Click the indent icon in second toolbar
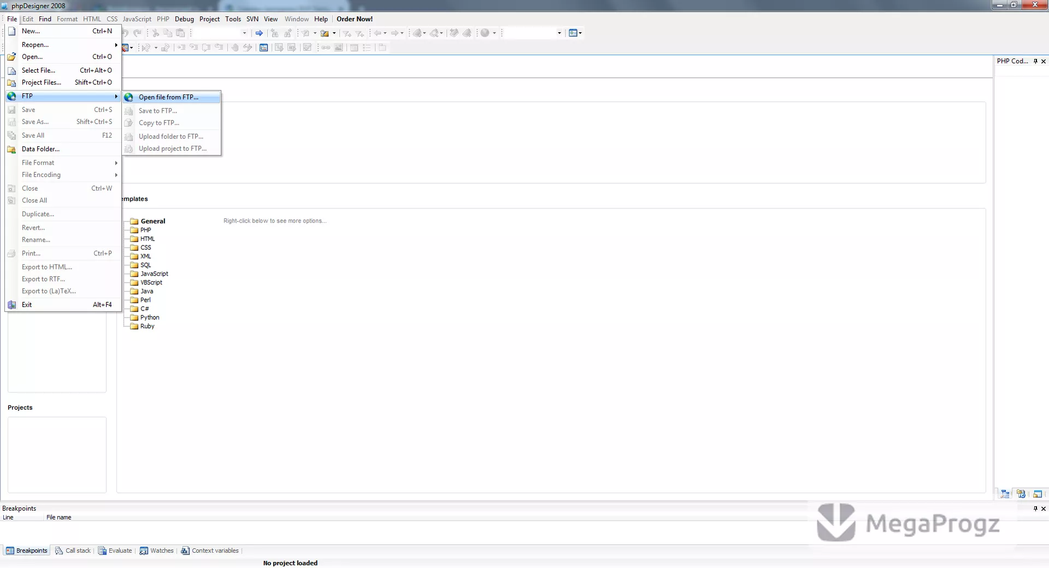Image resolution: width=1049 pixels, height=568 pixels. click(x=181, y=47)
